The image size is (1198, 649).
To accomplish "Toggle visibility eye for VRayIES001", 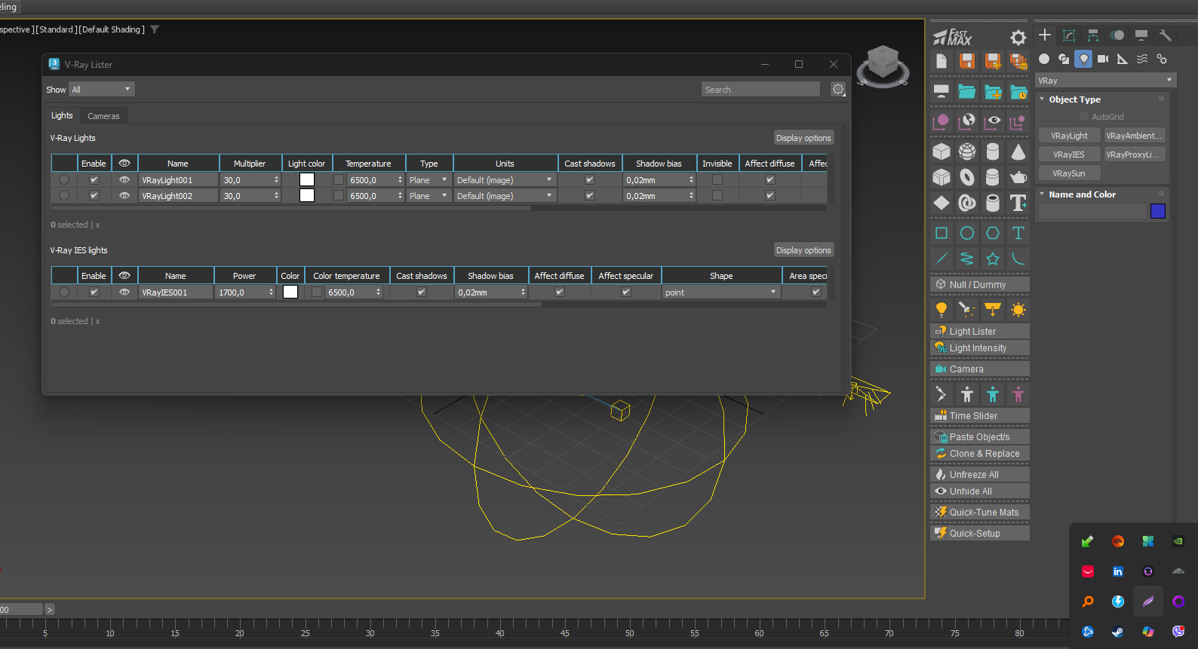I will coord(124,292).
